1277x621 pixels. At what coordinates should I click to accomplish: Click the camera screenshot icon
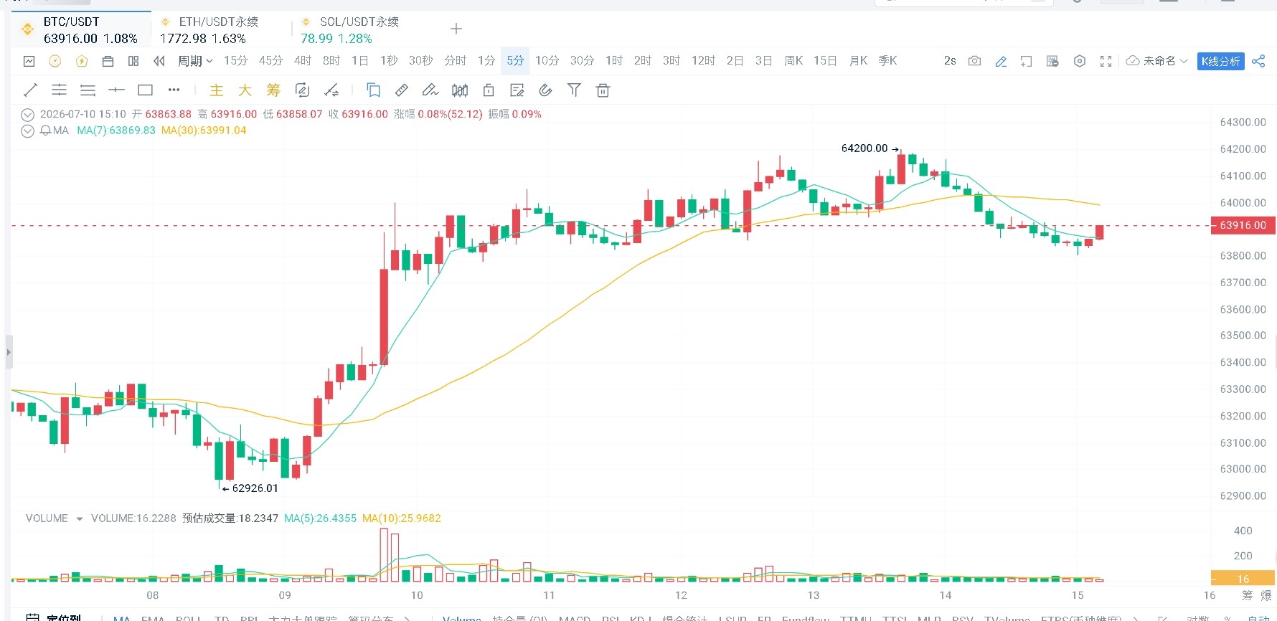coord(974,61)
